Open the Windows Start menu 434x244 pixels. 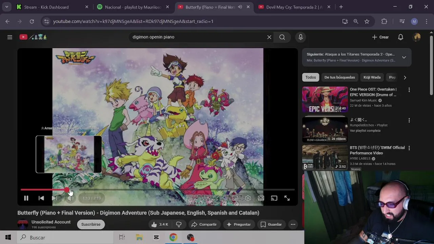click(x=8, y=238)
